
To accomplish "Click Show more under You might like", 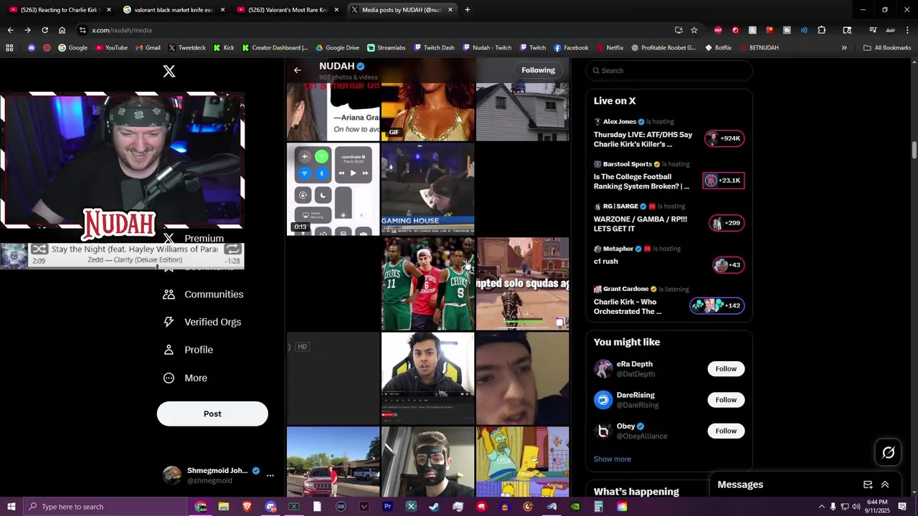I will pyautogui.click(x=612, y=459).
